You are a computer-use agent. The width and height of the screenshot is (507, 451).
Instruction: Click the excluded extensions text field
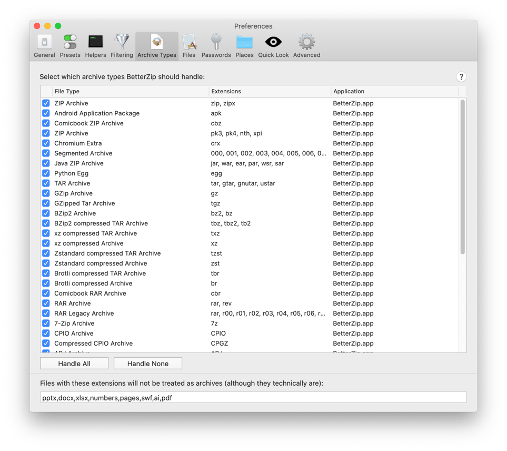tap(253, 398)
